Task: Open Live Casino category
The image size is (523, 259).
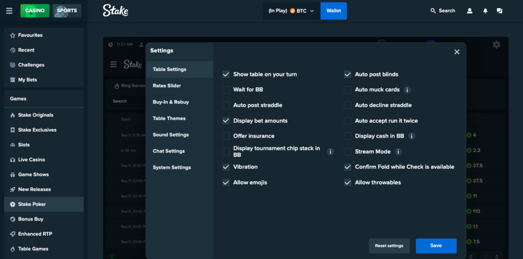Action: click(44, 160)
